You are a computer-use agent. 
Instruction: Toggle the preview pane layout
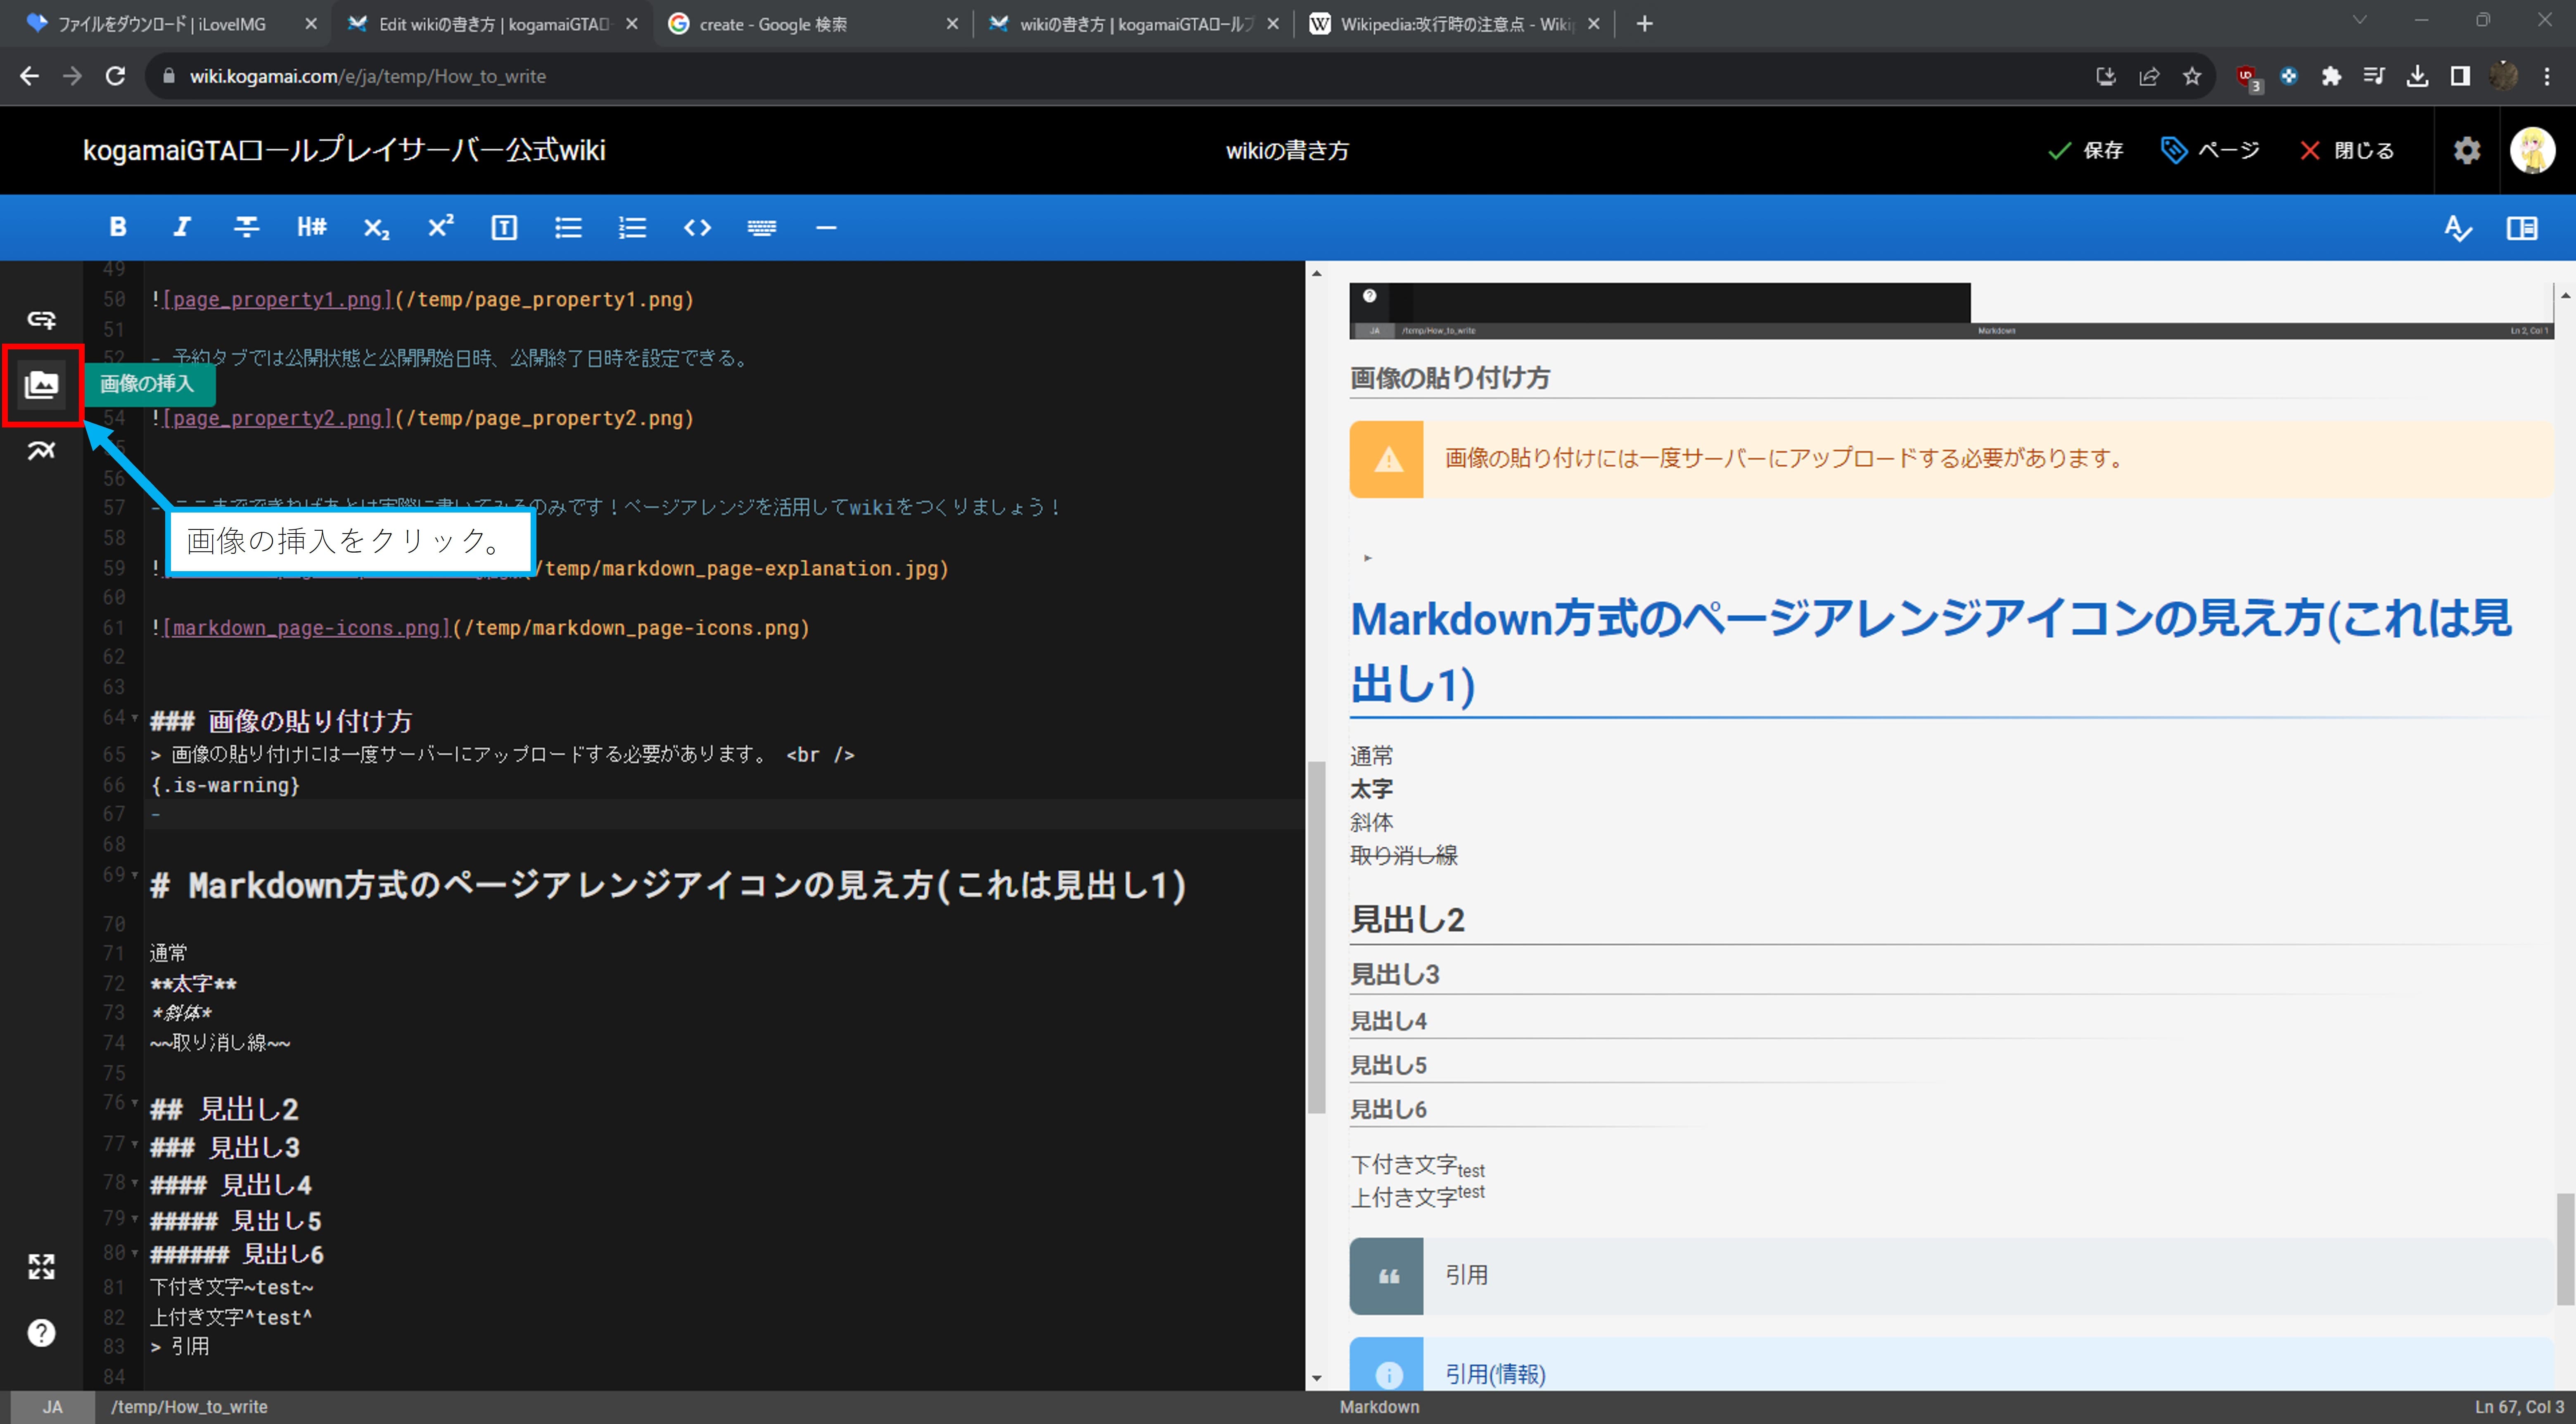pyautogui.click(x=2522, y=228)
